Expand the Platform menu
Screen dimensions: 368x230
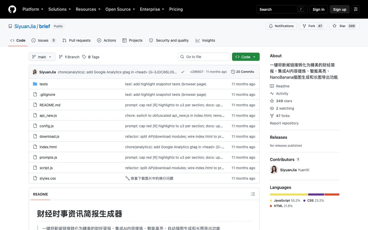(33, 9)
